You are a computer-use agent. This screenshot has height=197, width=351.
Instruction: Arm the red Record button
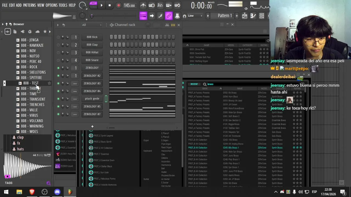coord(118,5)
